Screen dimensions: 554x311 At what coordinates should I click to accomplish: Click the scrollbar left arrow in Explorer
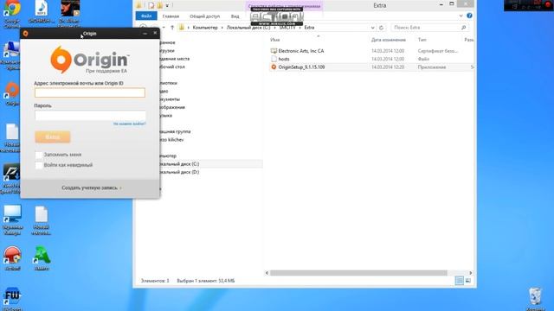coord(267,273)
